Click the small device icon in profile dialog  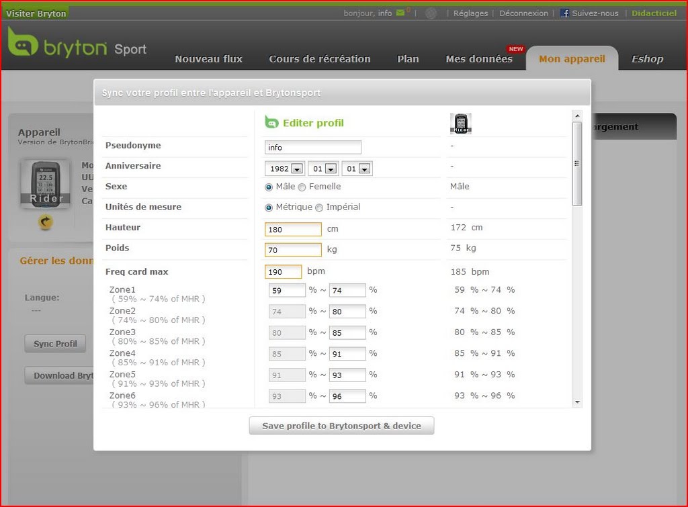point(461,124)
